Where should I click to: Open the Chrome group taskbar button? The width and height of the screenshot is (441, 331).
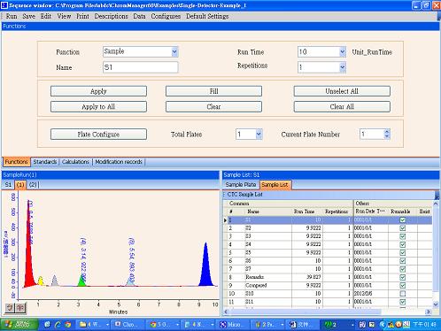tap(164, 325)
